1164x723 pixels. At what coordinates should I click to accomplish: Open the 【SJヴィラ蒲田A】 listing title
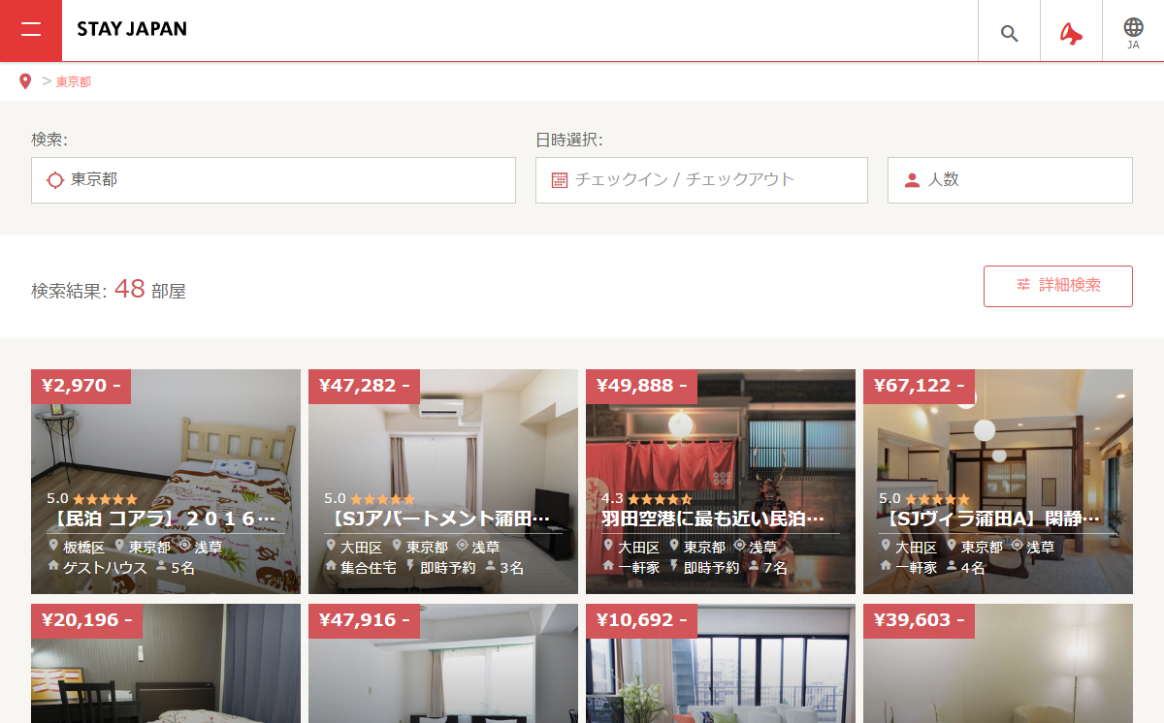pos(998,519)
